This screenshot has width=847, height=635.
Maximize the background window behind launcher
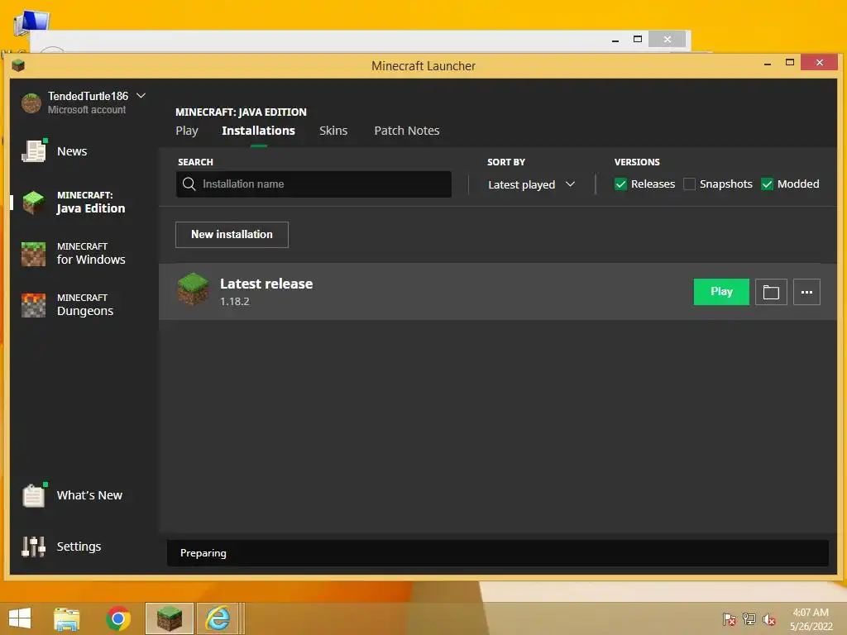(x=638, y=39)
